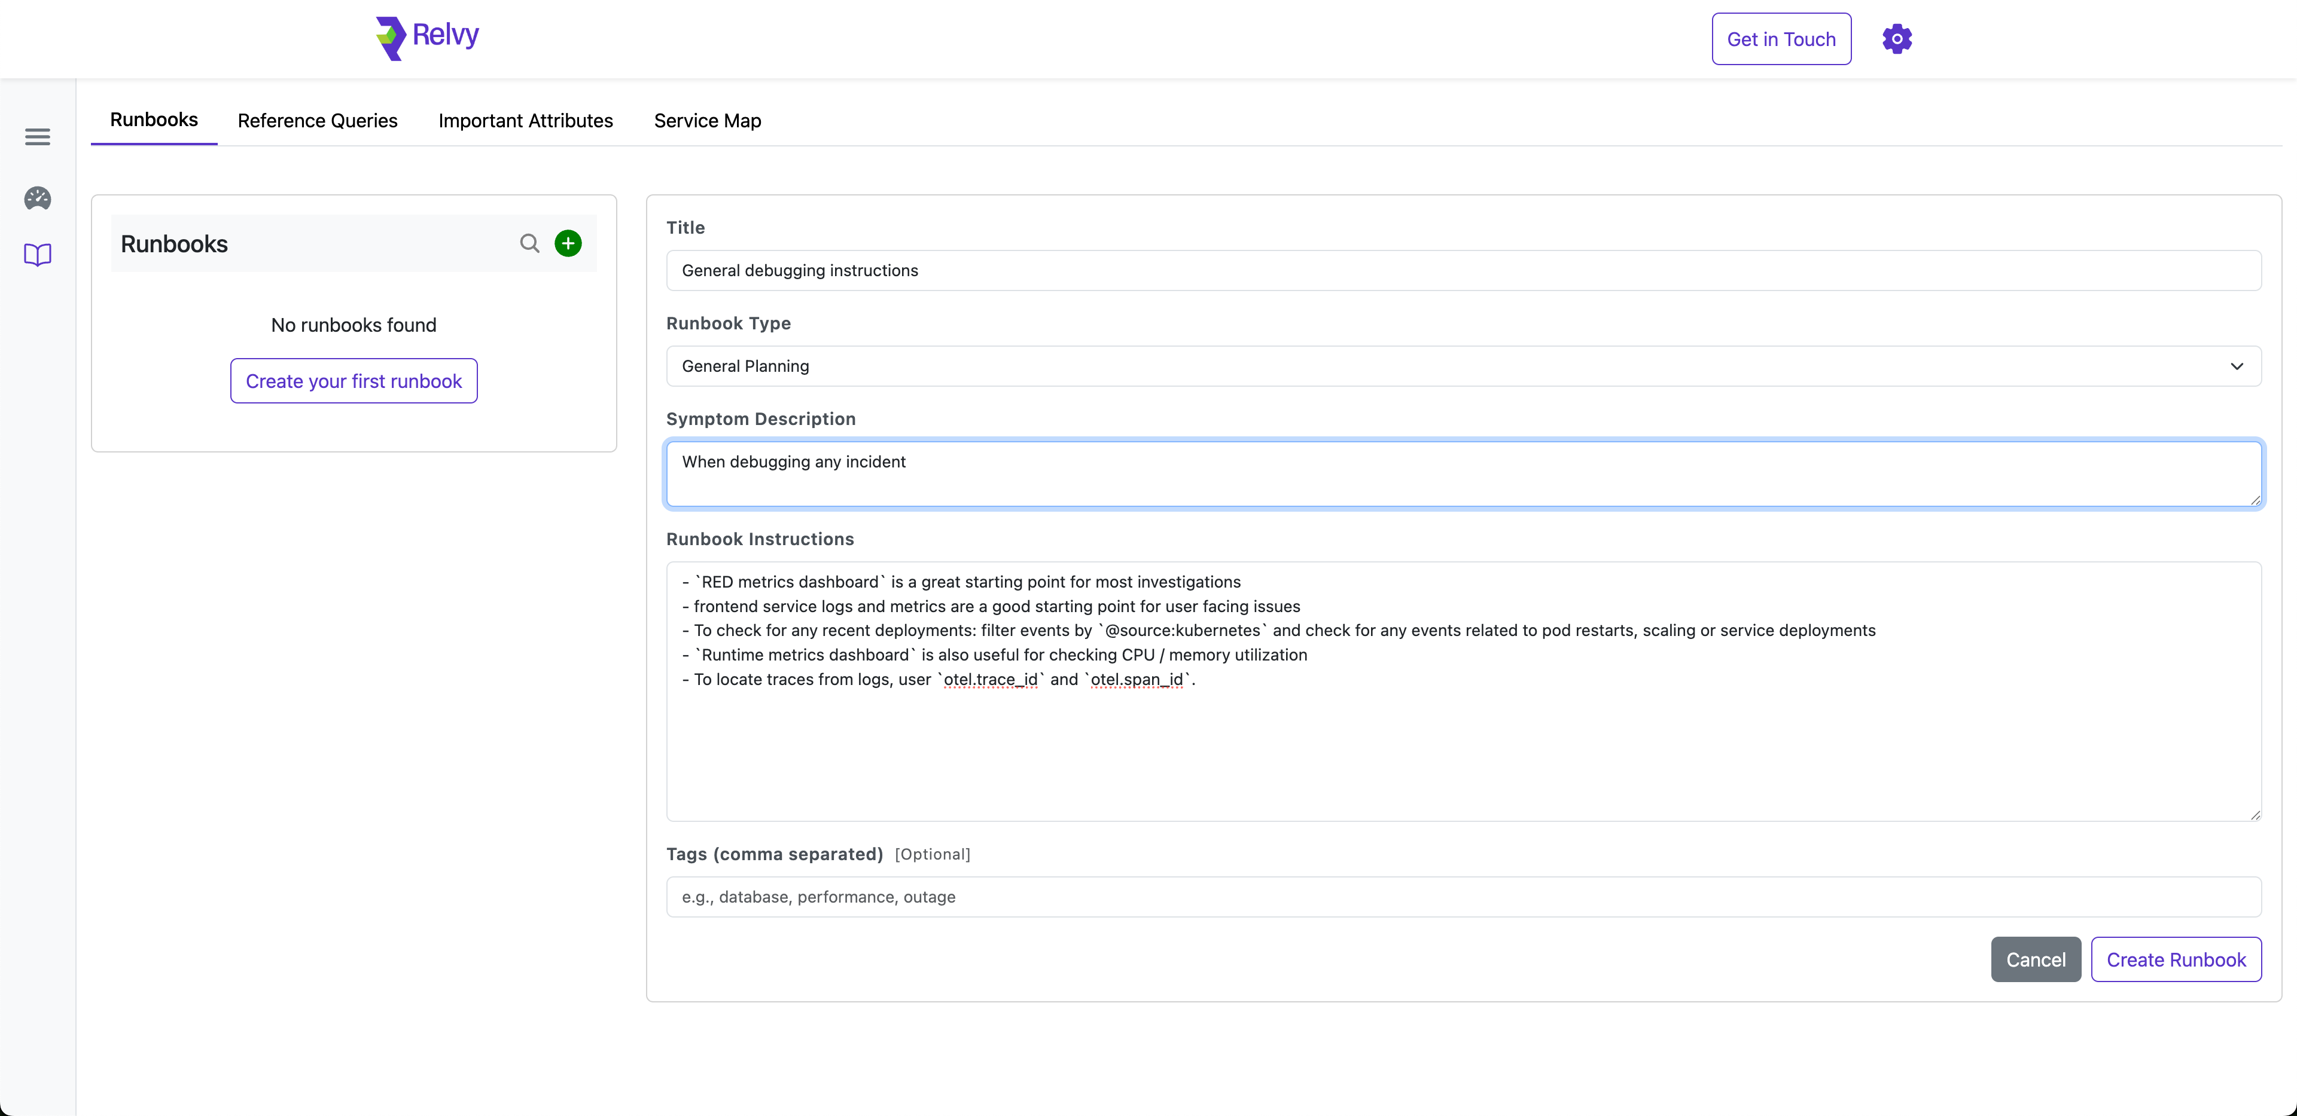Switch to the Reference Queries tab
The height and width of the screenshot is (1116, 2297).
coord(318,120)
